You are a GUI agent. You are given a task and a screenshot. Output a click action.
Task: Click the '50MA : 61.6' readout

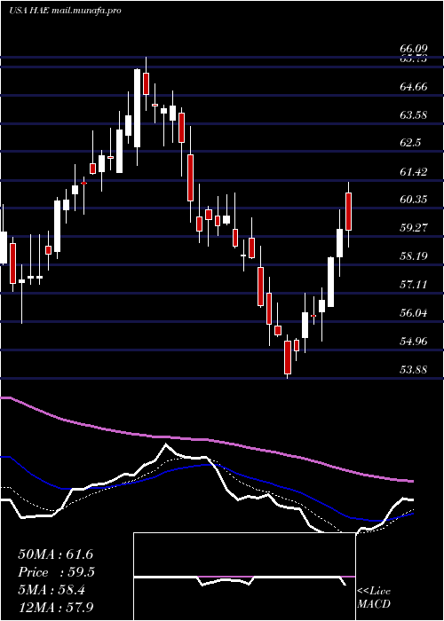click(56, 554)
